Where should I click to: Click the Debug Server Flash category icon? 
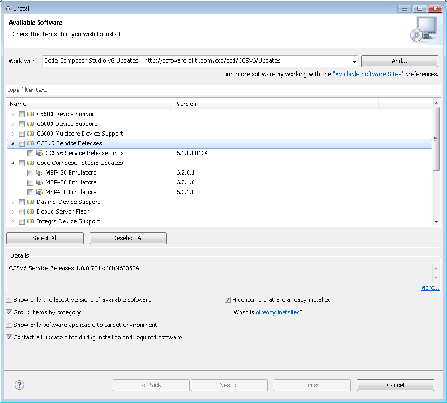click(31, 212)
